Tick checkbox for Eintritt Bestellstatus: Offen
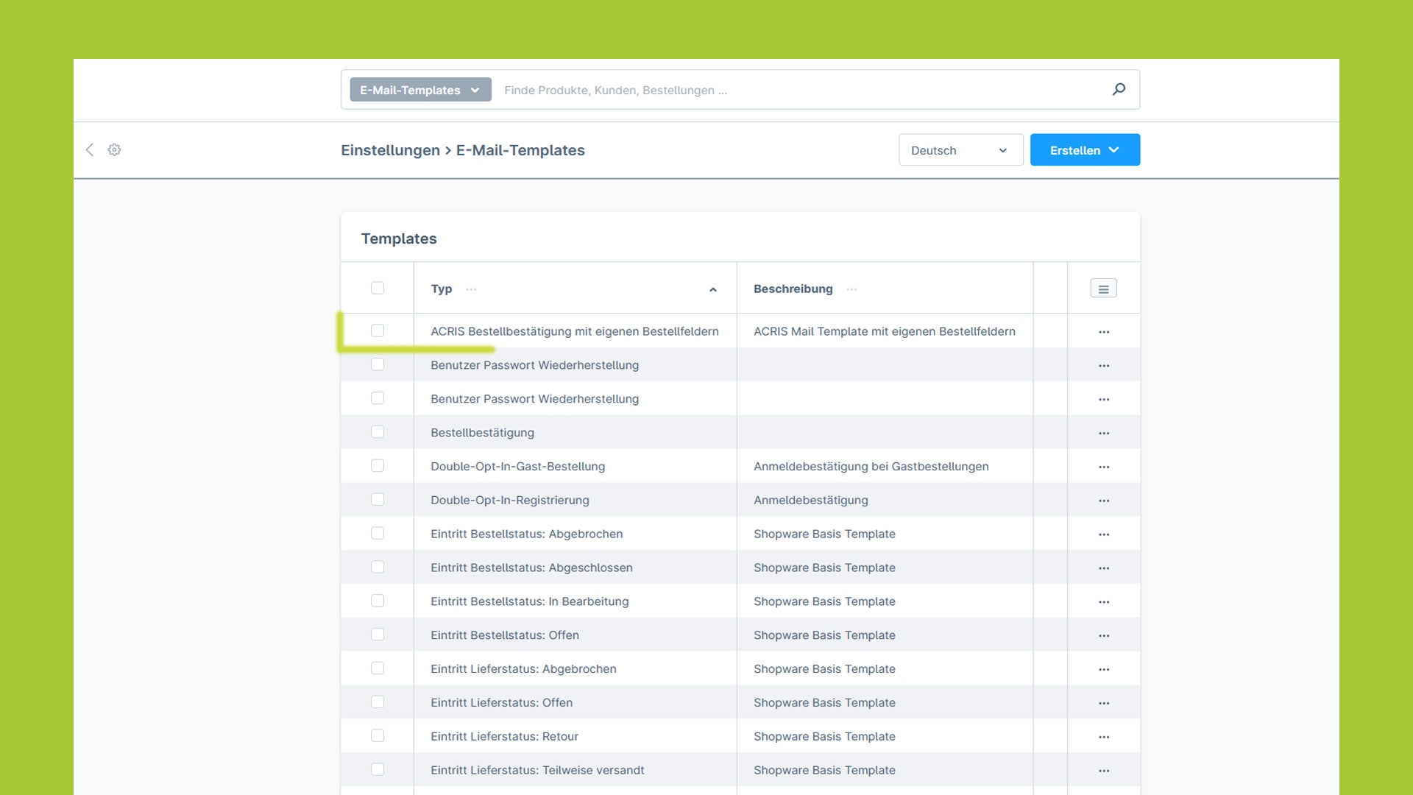 378,635
